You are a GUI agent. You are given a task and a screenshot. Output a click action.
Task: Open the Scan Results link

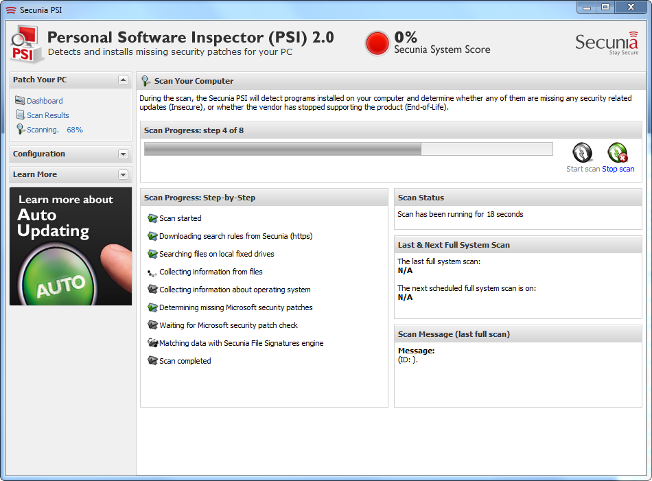[x=48, y=115]
